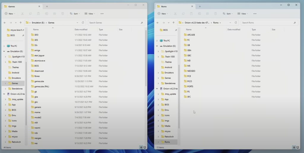This screenshot has width=304, height=153.
Task: Open the three-dot more options in Games toolbar
Action: [102, 14]
